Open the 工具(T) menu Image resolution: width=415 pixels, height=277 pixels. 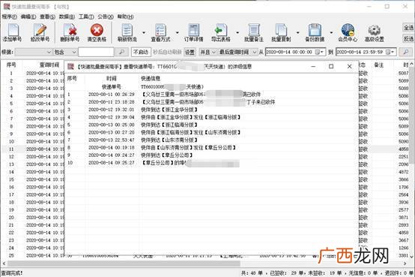click(x=86, y=17)
